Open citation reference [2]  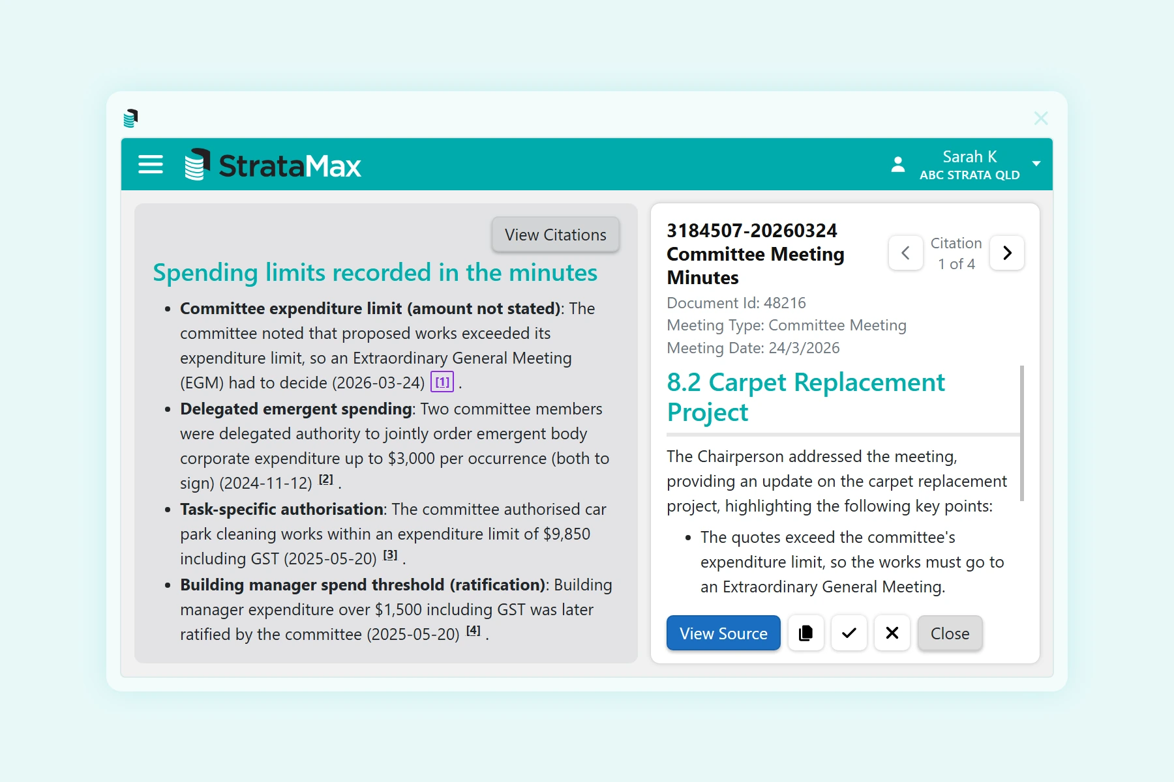[326, 480]
